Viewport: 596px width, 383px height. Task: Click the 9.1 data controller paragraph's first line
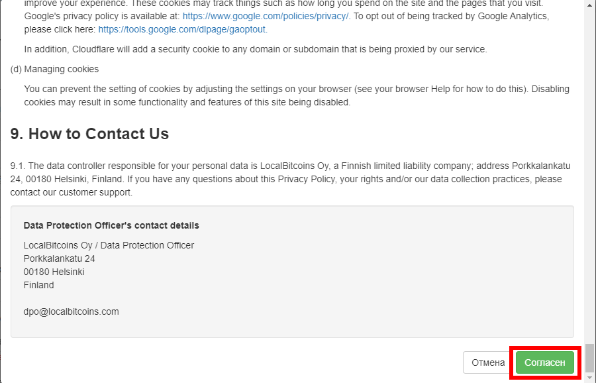coord(290,166)
